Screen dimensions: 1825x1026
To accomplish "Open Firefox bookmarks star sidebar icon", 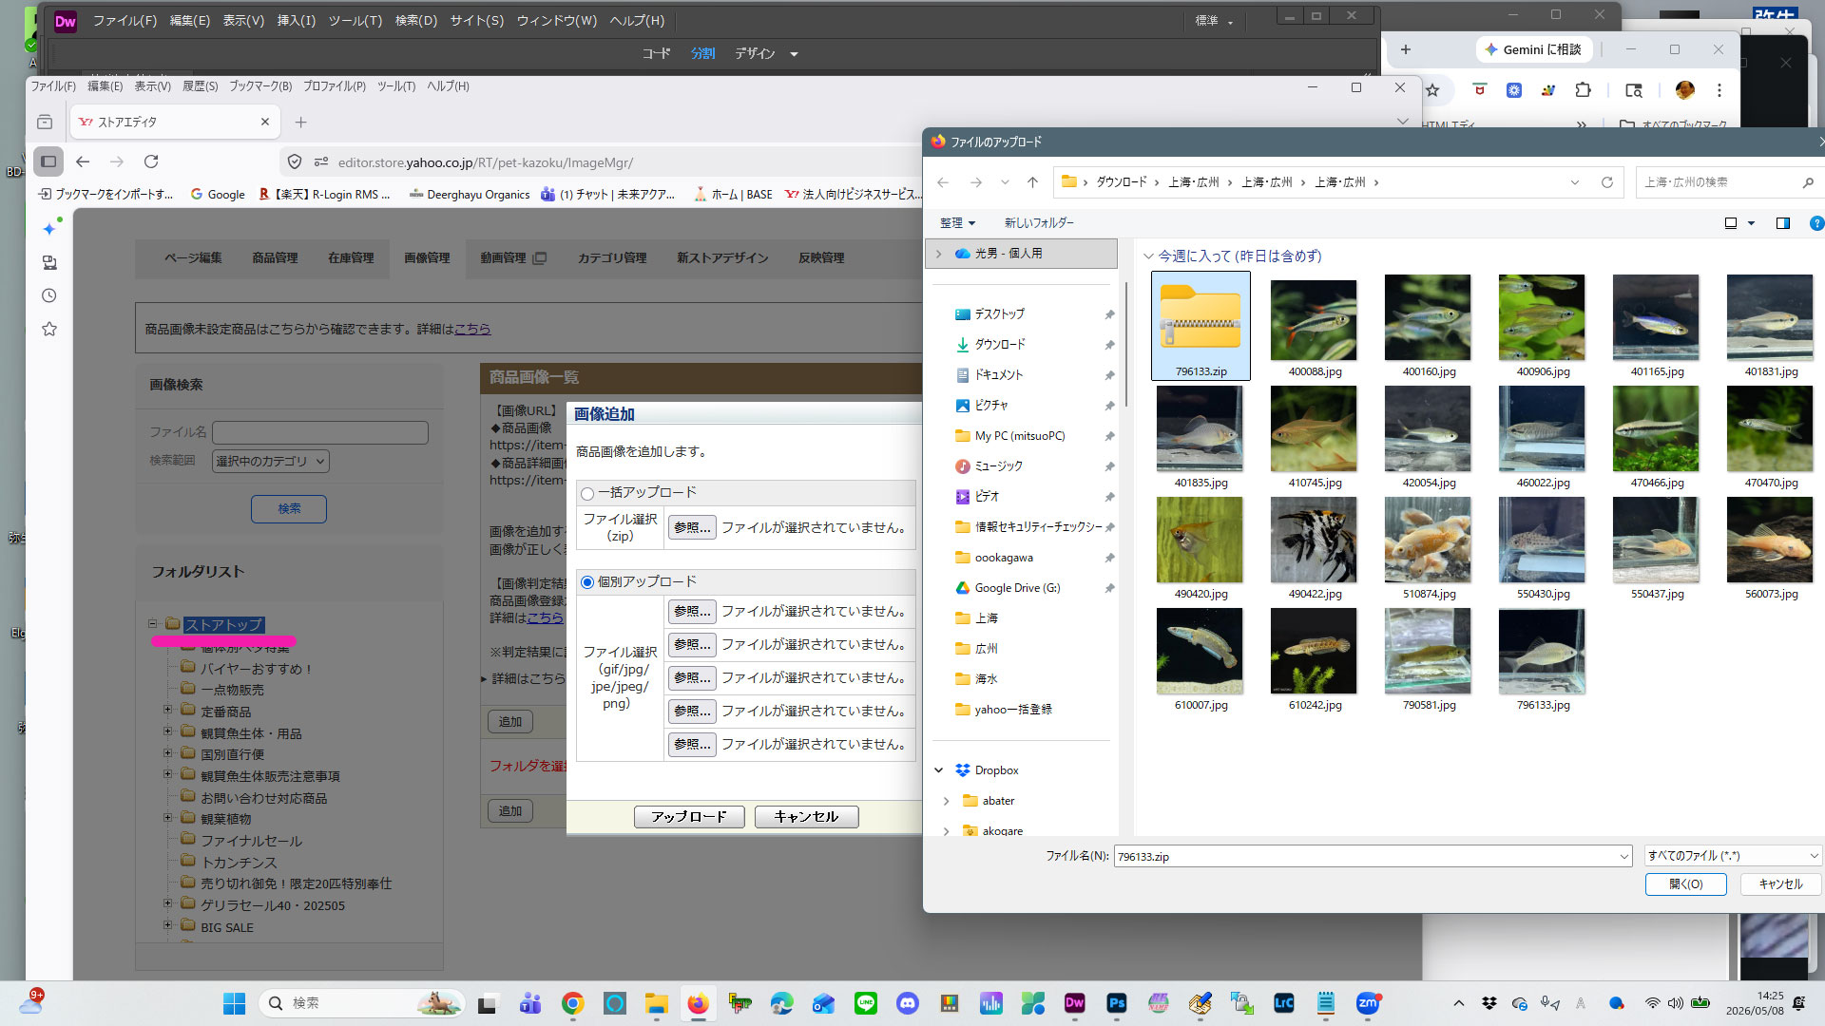I will (x=49, y=329).
